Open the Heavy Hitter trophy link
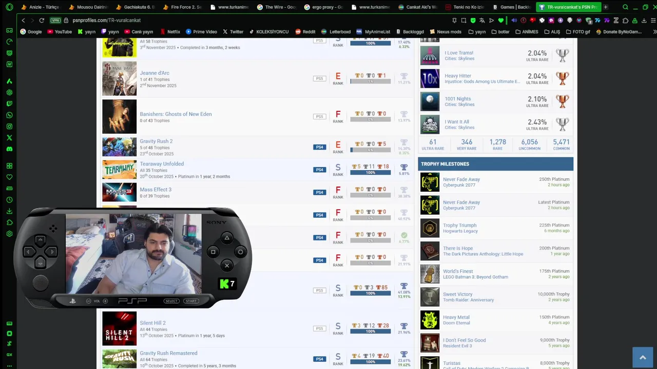The height and width of the screenshot is (369, 657). (458, 76)
